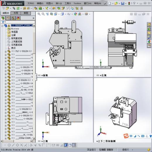Open the View Orientation dropdown arrow
The width and height of the screenshot is (152, 152).
(x=59, y=14)
